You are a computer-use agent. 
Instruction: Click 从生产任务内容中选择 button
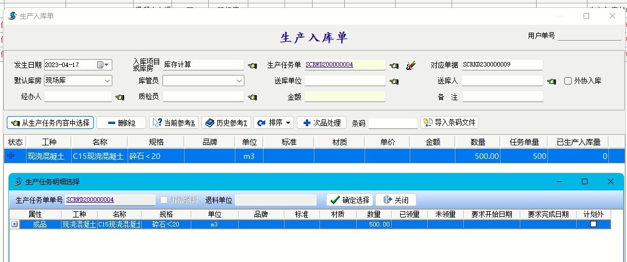pyautogui.click(x=50, y=123)
